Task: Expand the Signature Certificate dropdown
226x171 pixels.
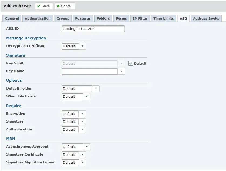Action: tap(82, 155)
